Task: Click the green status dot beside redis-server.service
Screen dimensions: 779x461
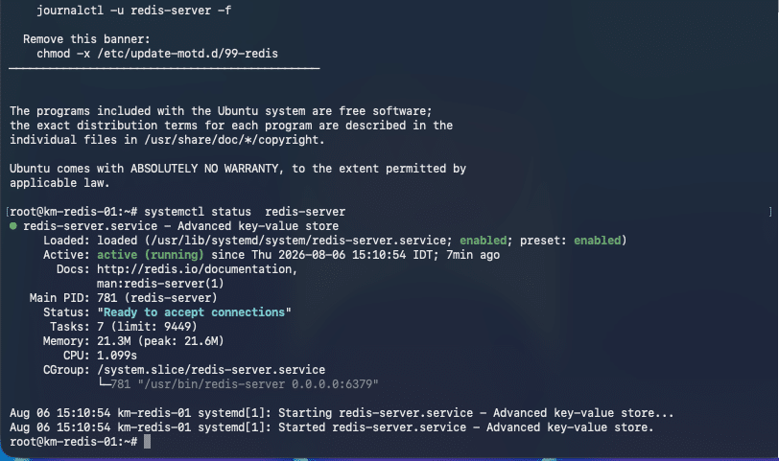Action: click(x=12, y=226)
